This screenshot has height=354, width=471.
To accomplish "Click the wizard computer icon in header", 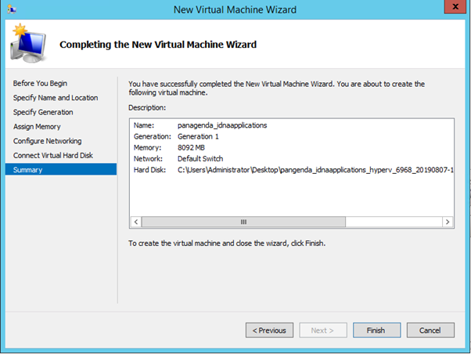I will 27,43.
